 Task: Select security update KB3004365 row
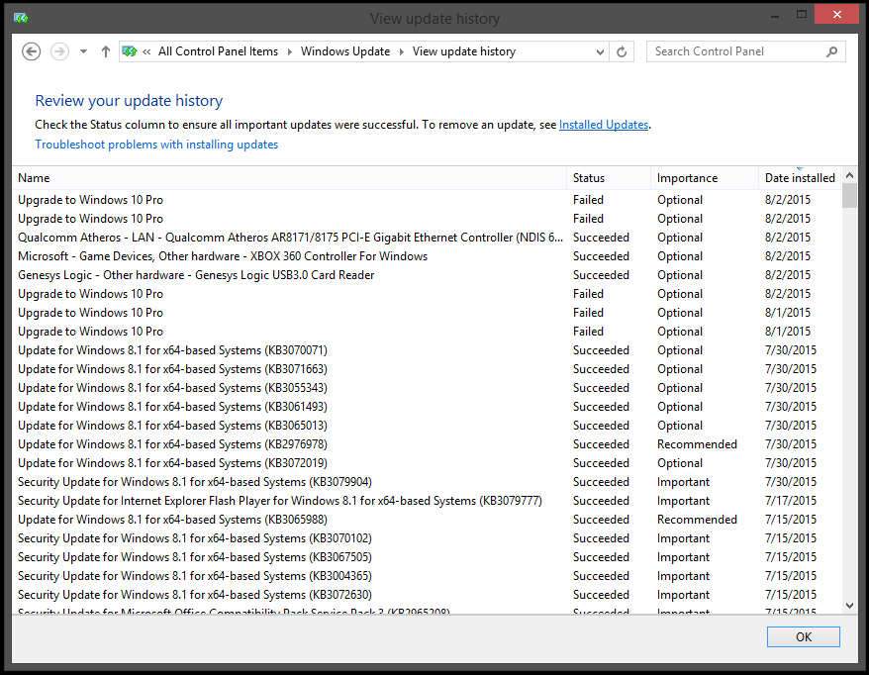click(427, 576)
